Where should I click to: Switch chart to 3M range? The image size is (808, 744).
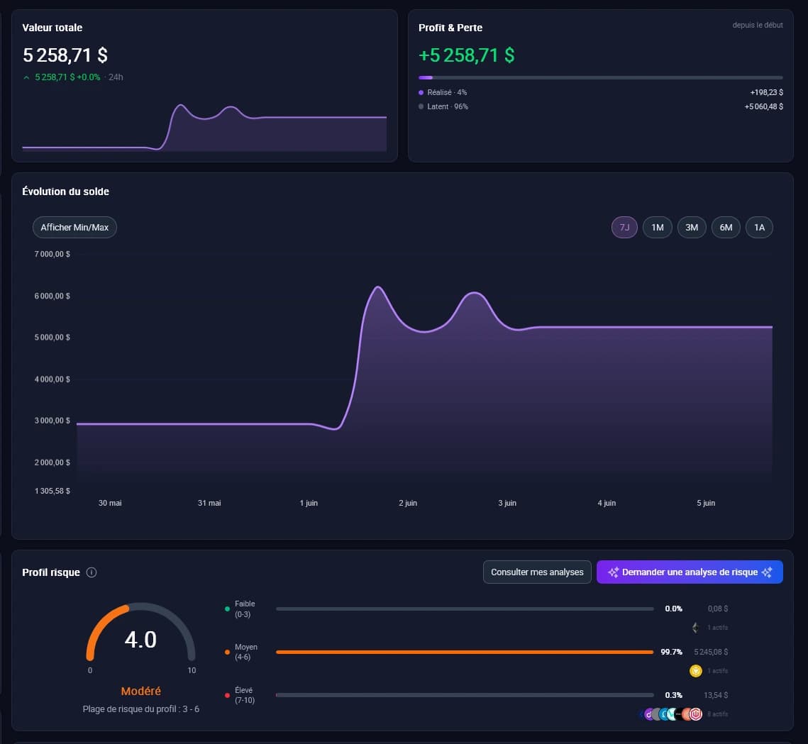click(x=692, y=227)
